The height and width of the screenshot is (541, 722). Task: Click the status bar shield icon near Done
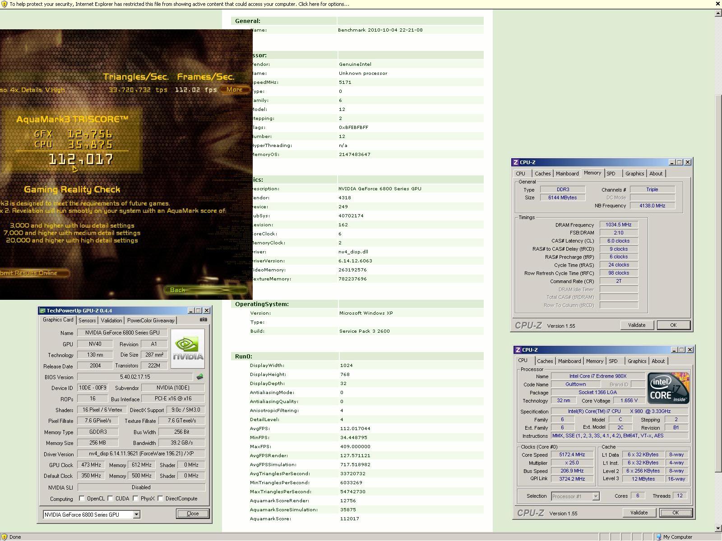4,537
